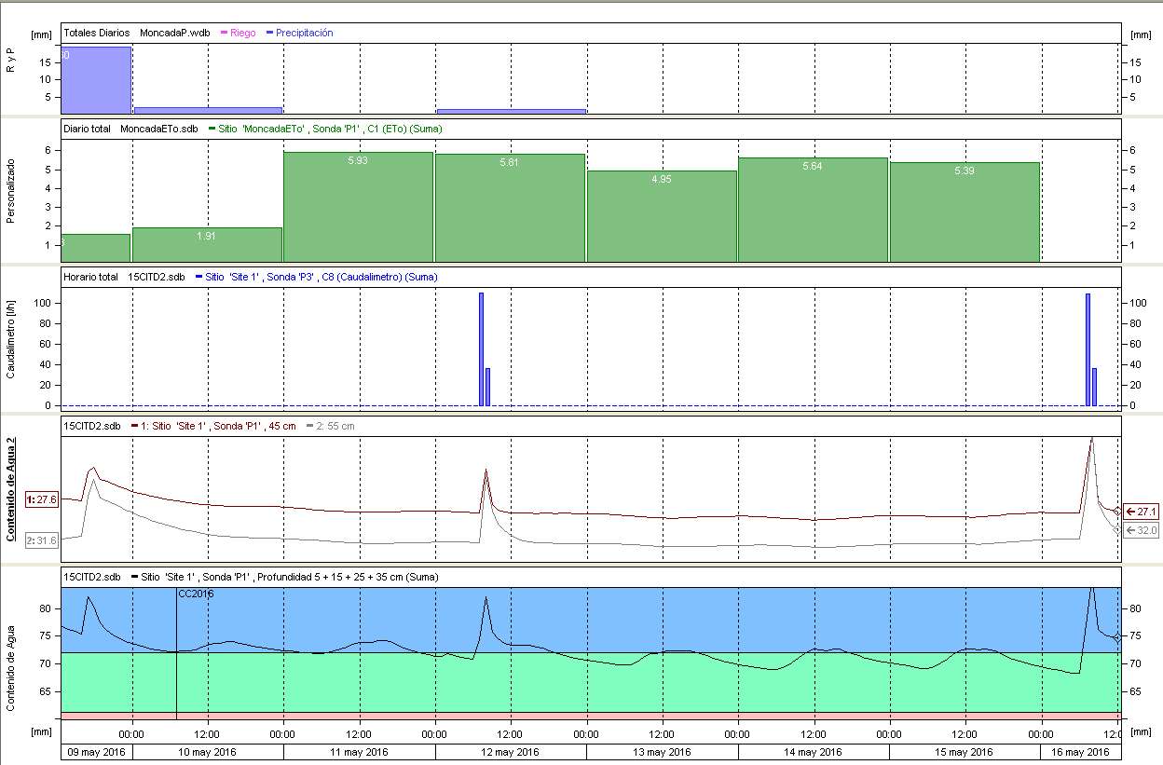The image size is (1163, 765).
Task: Click the ETo bar labeled 5.93
Action: (x=358, y=207)
